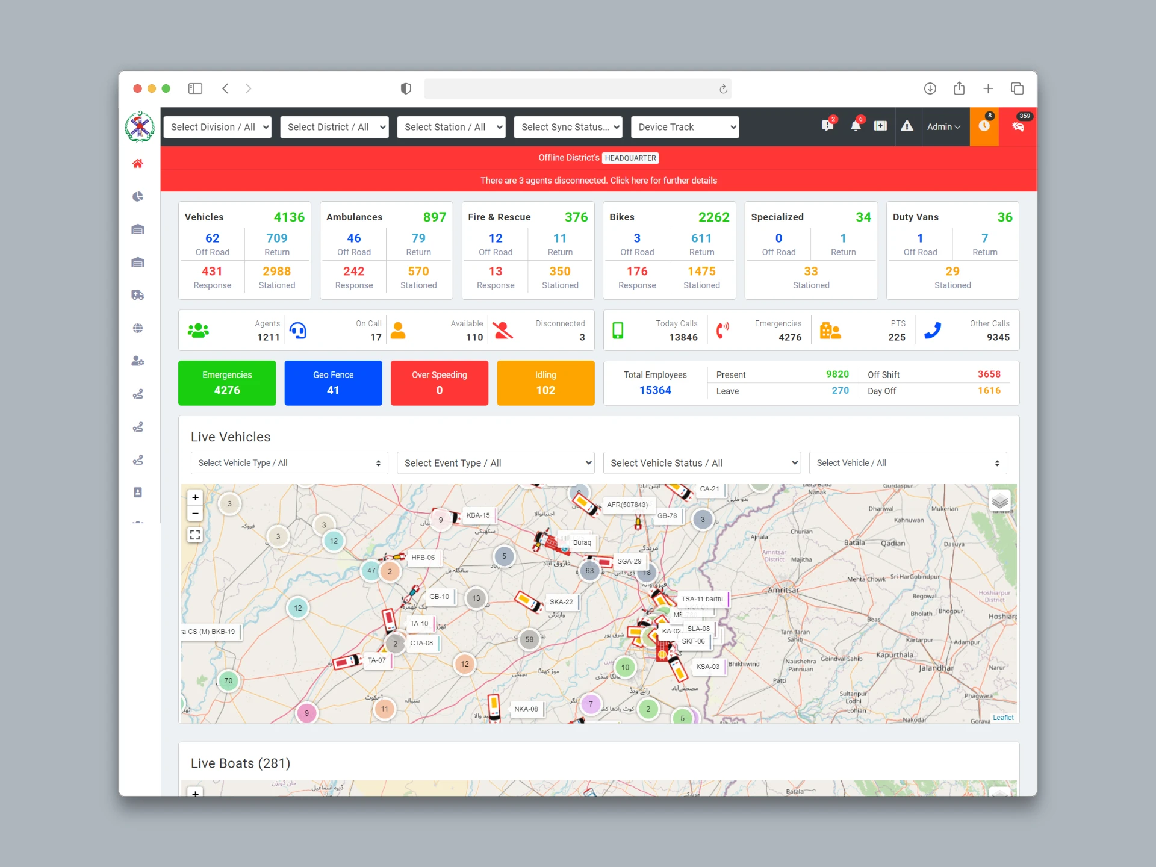Click the orange PTS building icon
This screenshot has width=1156, height=867.
(x=830, y=330)
